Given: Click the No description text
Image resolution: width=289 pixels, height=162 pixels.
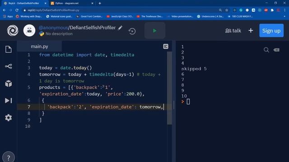Looking at the screenshot, I should point(59,34).
